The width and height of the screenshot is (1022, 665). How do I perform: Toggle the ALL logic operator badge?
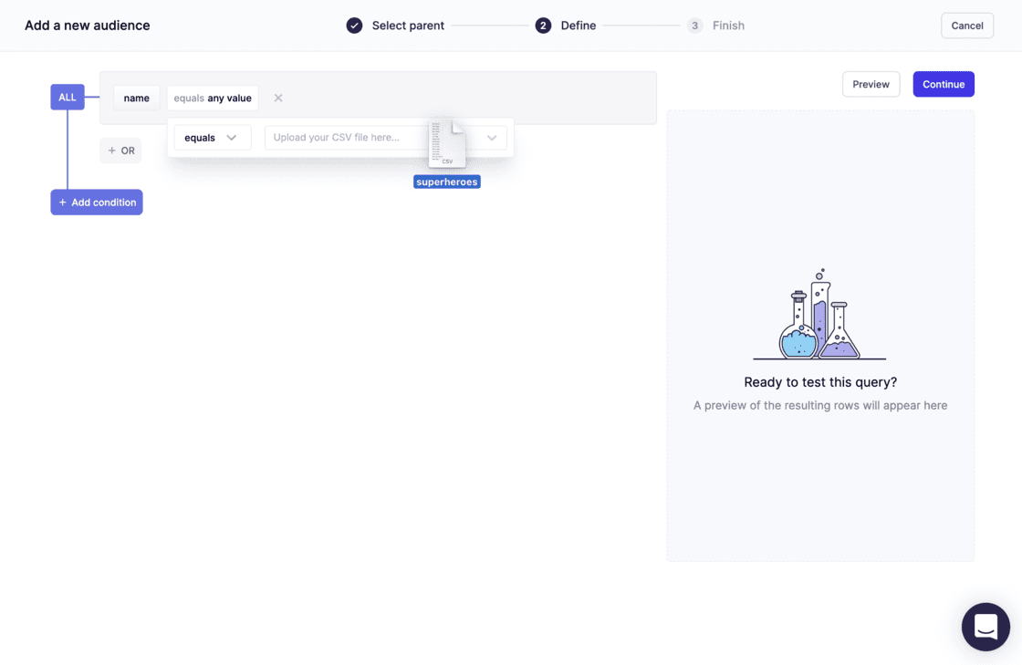tap(67, 97)
